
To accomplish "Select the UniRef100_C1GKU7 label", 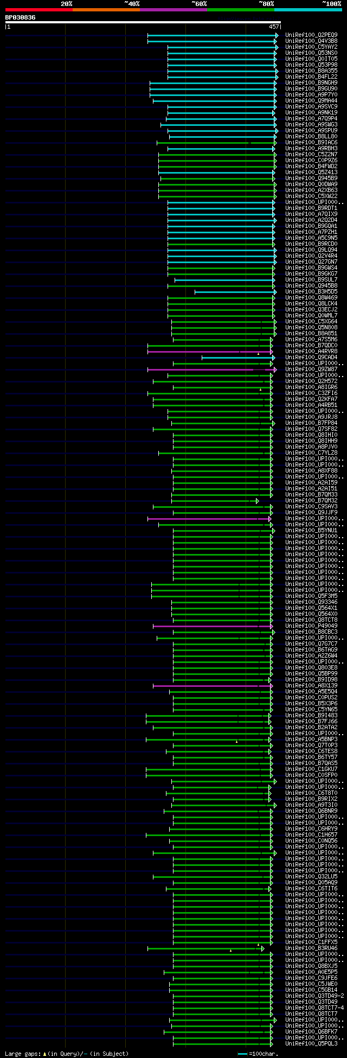I will point(311,769).
